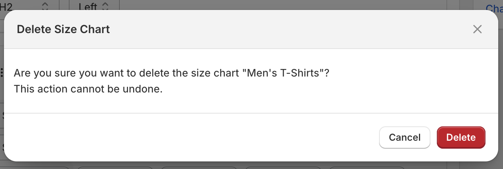Close the Delete Size Chart dialog
Screen dimensions: 503x169
(x=477, y=29)
